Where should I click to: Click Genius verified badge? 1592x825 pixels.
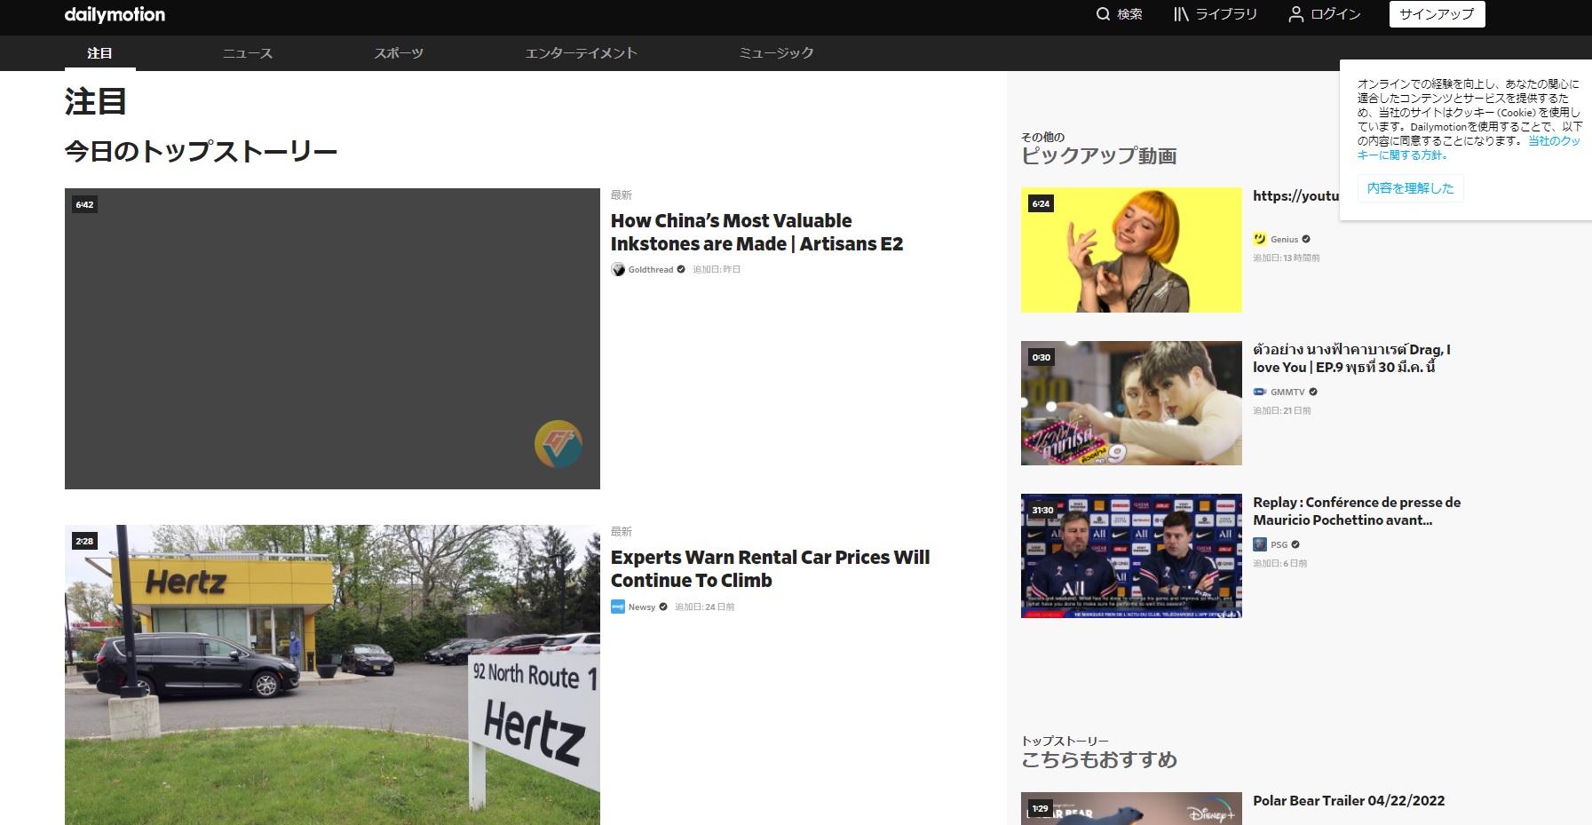(1306, 240)
